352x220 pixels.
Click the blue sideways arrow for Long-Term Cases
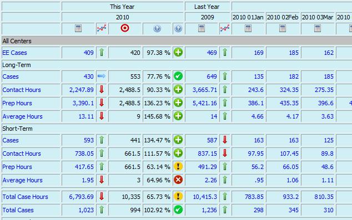tap(102, 76)
